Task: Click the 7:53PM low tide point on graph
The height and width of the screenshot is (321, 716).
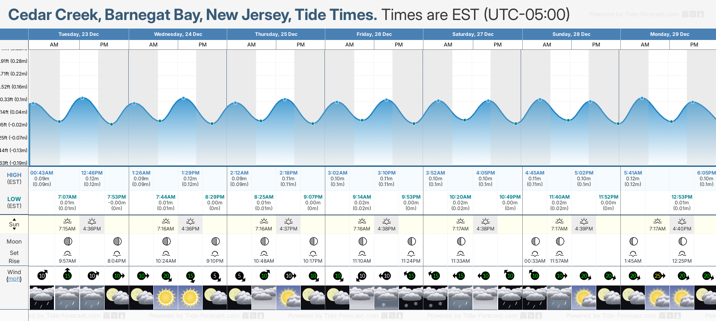Action: tap(112, 124)
